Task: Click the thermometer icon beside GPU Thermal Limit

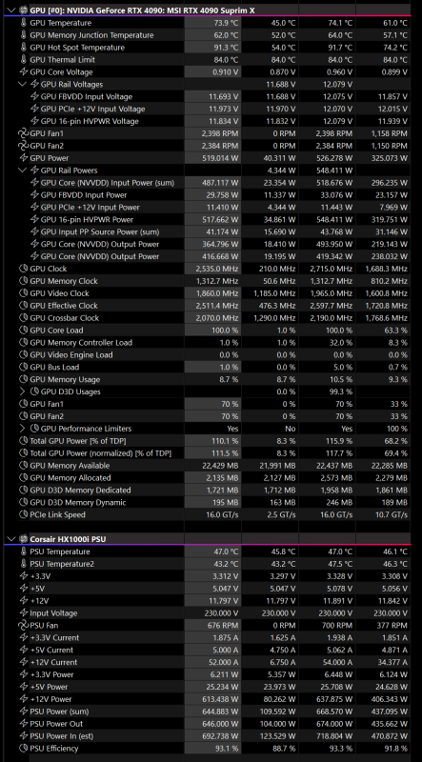Action: coord(24,60)
